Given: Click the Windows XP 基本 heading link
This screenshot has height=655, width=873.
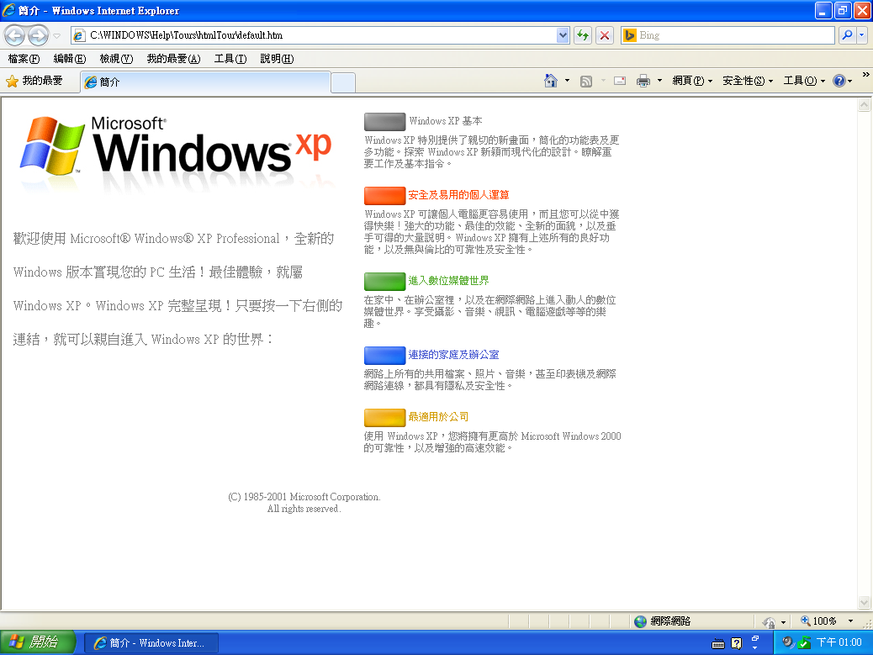Looking at the screenshot, I should 446,121.
